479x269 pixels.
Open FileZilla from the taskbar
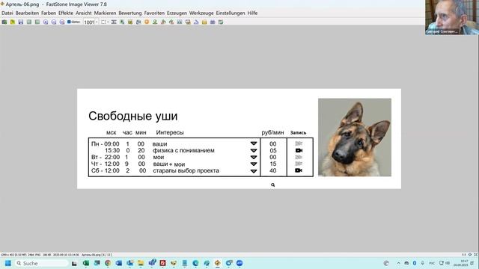(x=163, y=263)
